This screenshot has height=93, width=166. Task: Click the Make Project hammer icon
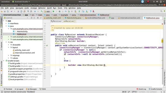coord(42,11)
